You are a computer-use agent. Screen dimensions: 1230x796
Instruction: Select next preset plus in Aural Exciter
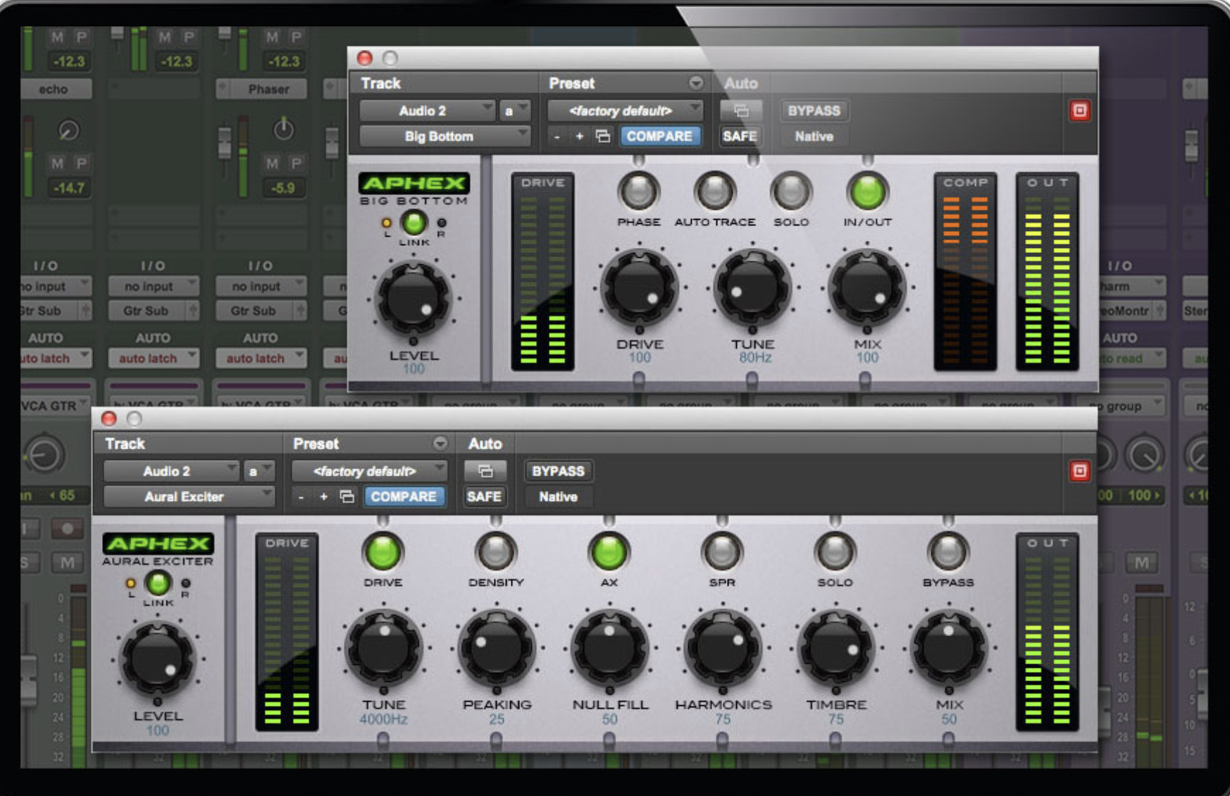[323, 497]
